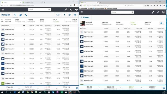Select the transfers arrows view icon

[x=26, y=15]
